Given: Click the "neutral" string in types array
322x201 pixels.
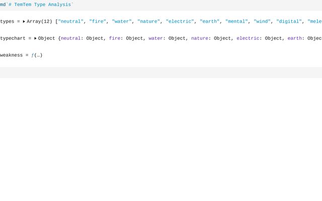Looking at the screenshot, I should coord(71,22).
